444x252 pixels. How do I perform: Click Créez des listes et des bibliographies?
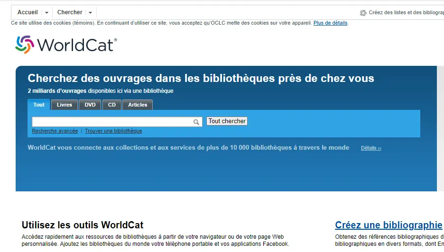pyautogui.click(x=406, y=12)
